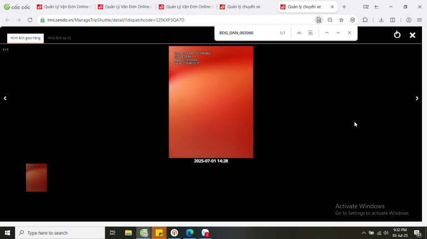427x239 pixels.
Task: Jump to previous find result
Action: pyautogui.click(x=327, y=33)
